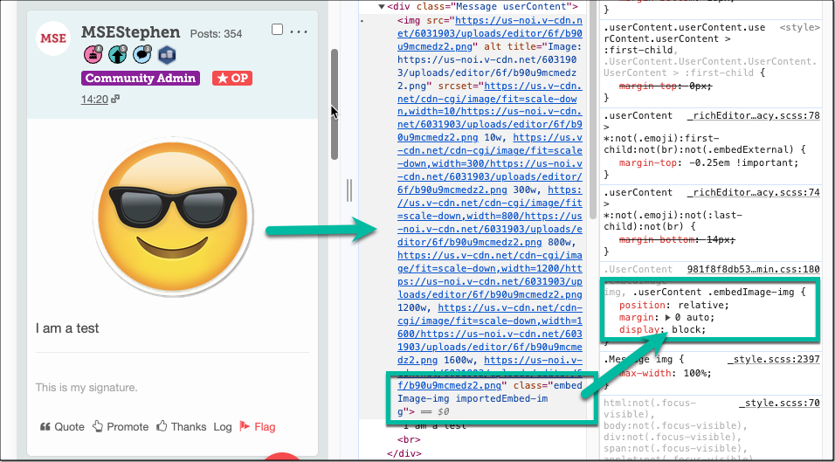Click the 'I am a test' post text
Image resolution: width=835 pixels, height=462 pixels.
[x=67, y=328]
